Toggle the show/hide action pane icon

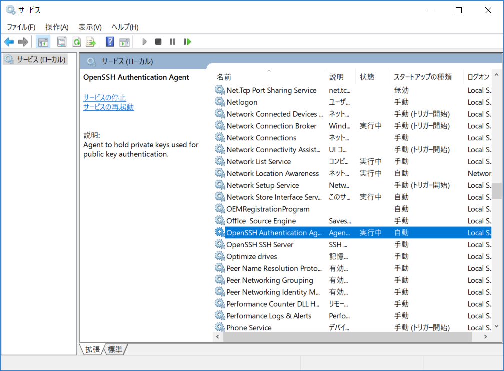click(x=124, y=42)
